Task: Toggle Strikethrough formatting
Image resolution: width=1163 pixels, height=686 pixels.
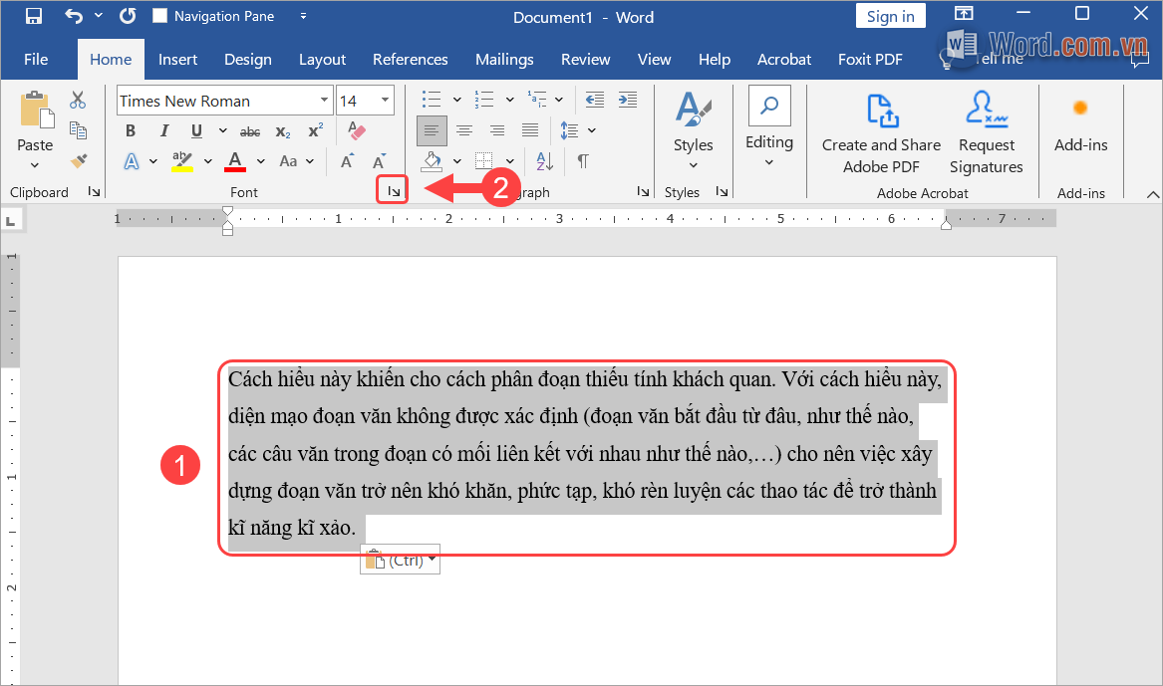Action: pos(250,131)
